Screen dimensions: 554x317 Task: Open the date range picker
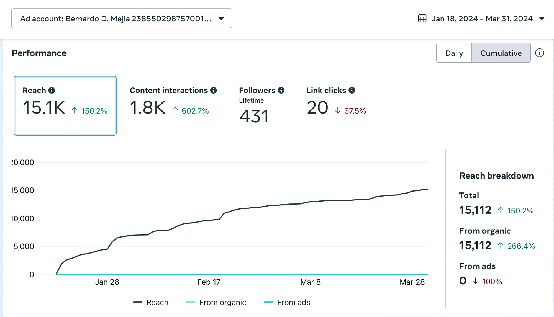point(481,19)
